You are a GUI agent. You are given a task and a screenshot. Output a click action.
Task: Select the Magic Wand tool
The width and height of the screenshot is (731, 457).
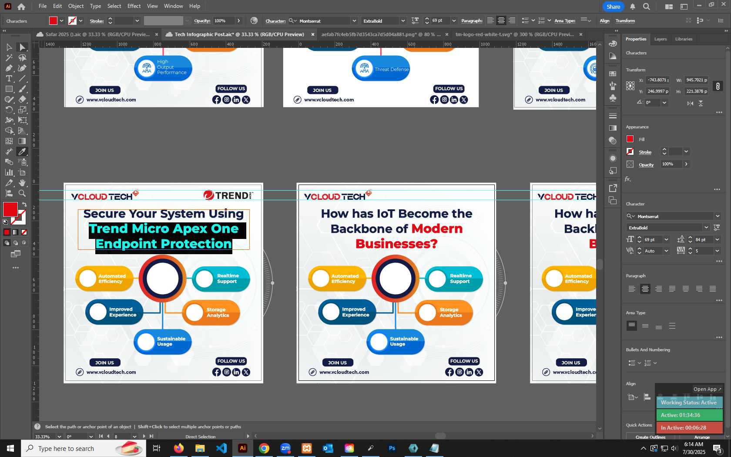point(9,57)
